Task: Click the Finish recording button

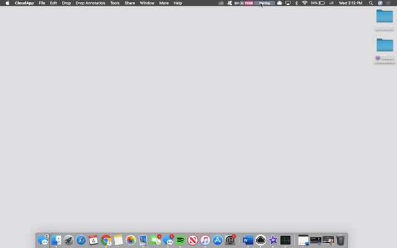Action: 249,3
